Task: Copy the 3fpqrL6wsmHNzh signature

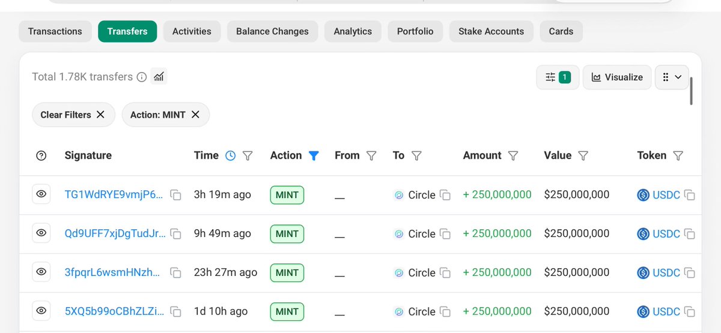Action: 176,273
